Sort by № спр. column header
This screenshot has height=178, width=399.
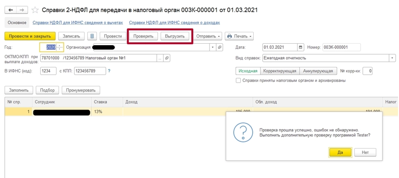pos(19,102)
